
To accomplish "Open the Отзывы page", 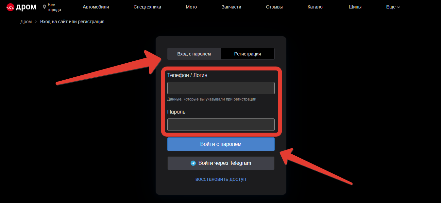I will (274, 7).
